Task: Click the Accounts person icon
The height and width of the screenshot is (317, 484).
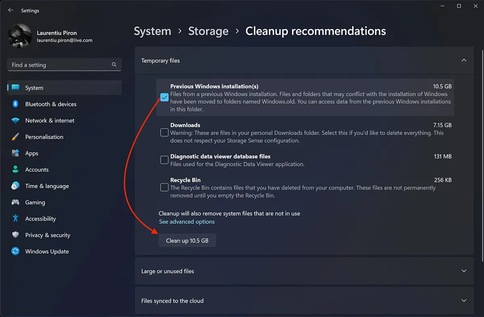Action: pos(15,170)
